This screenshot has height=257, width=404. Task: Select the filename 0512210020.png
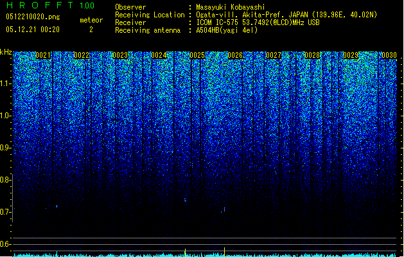[x=33, y=17]
